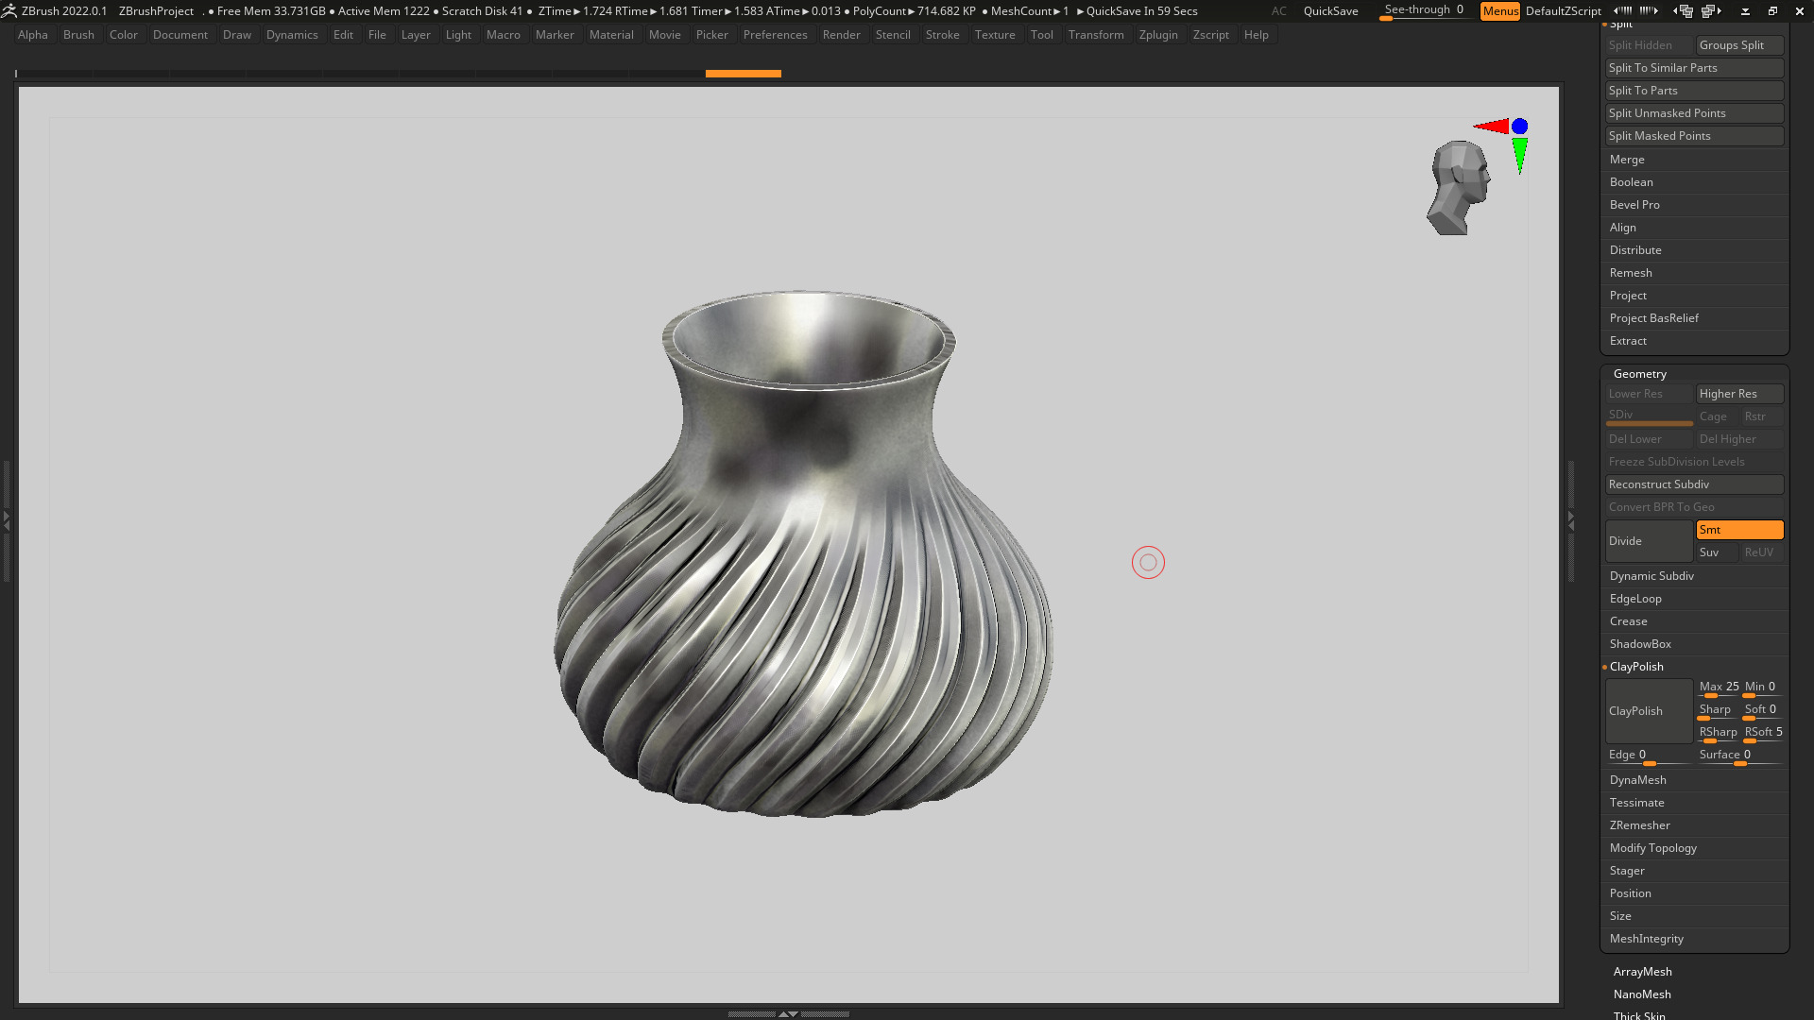Screen dimensions: 1814x1020
Task: Adjust the ClayPolish Max slider
Action: (1718, 688)
